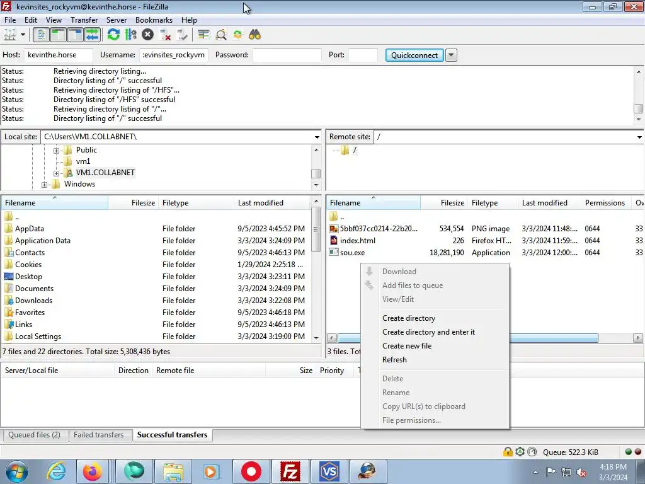
Task: Switch to the Failed transfers tab
Action: click(x=99, y=435)
